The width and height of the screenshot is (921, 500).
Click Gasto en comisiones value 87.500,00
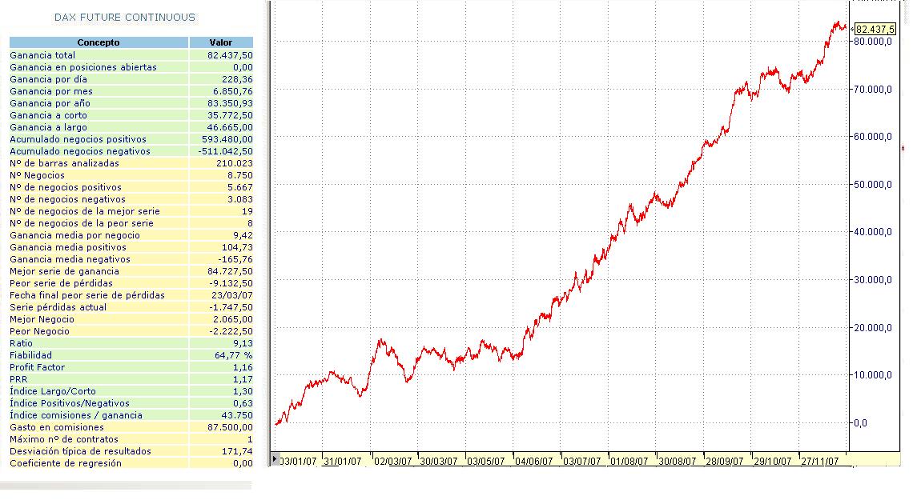click(231, 427)
